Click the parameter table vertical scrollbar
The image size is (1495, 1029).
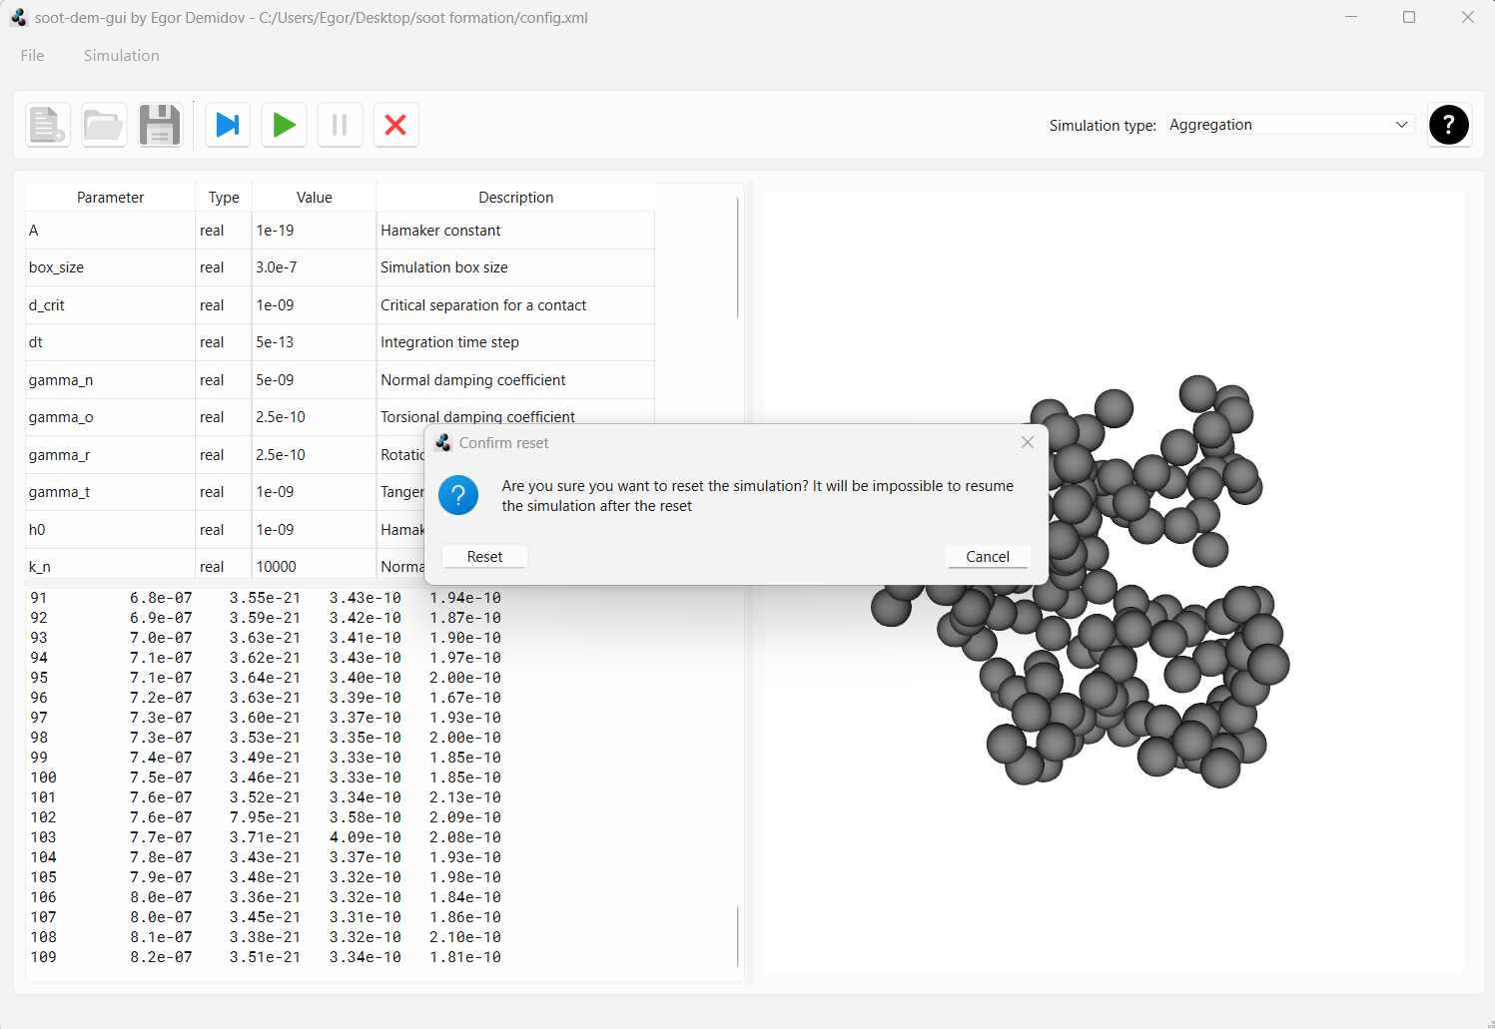tap(738, 257)
